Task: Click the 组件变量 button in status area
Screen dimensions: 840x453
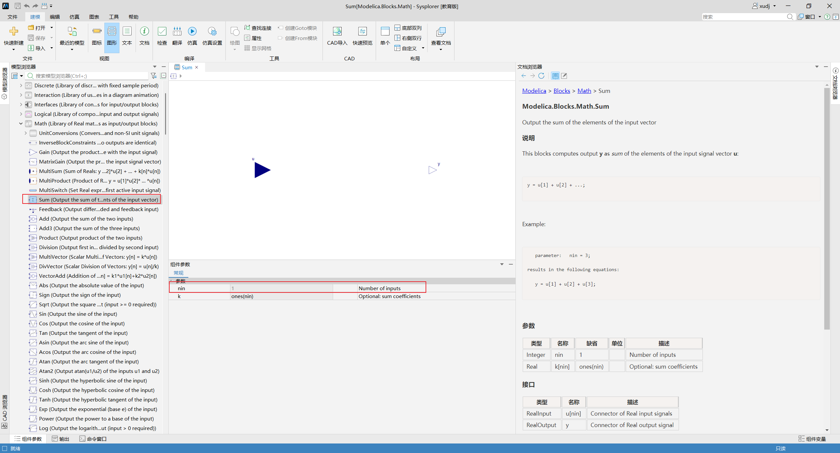Action: click(x=812, y=439)
